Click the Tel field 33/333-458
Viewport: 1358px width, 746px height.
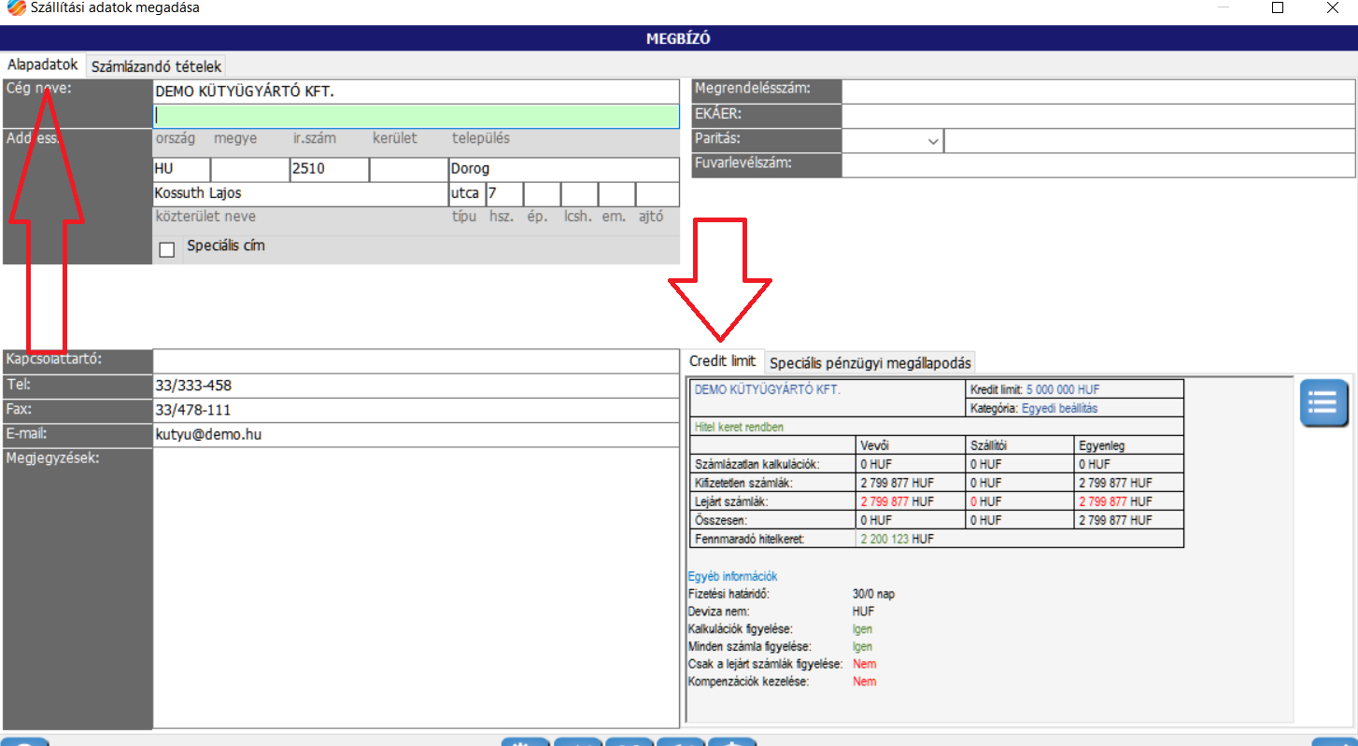(x=416, y=386)
